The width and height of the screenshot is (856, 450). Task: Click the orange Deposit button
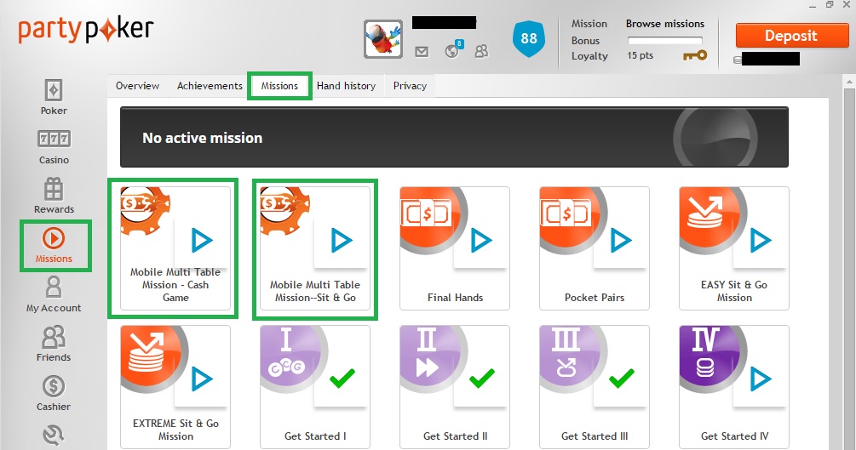[791, 36]
